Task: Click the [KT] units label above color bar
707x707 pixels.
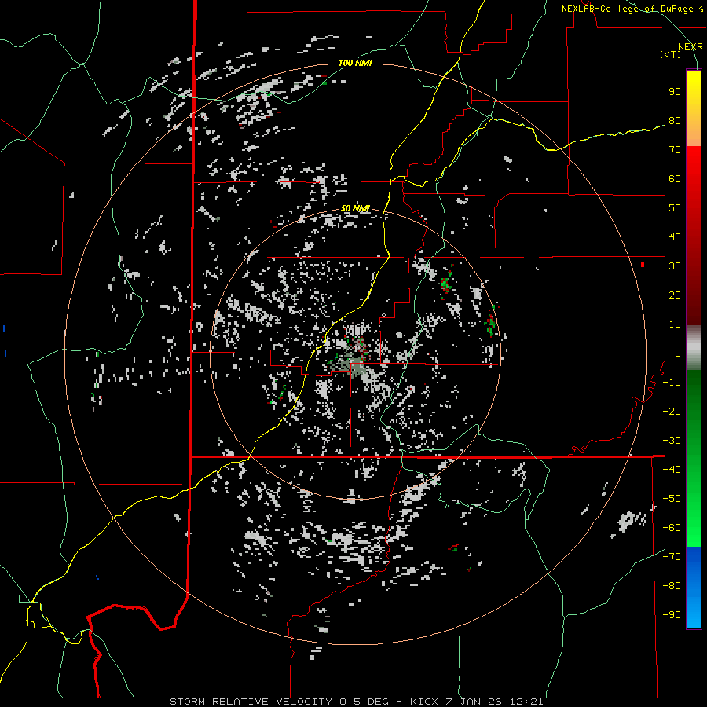Action: point(671,54)
